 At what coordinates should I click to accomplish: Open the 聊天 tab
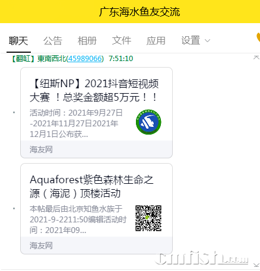point(18,41)
